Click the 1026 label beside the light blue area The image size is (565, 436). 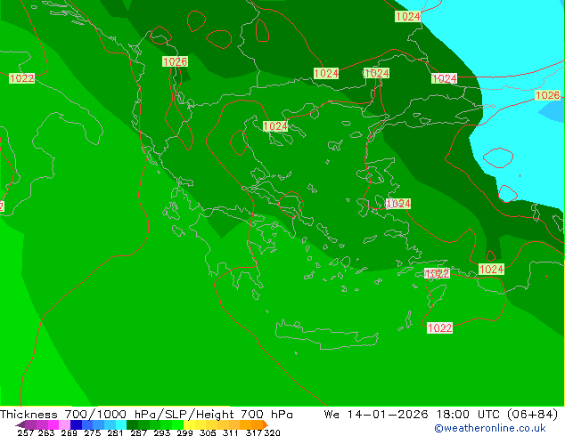[x=547, y=95]
